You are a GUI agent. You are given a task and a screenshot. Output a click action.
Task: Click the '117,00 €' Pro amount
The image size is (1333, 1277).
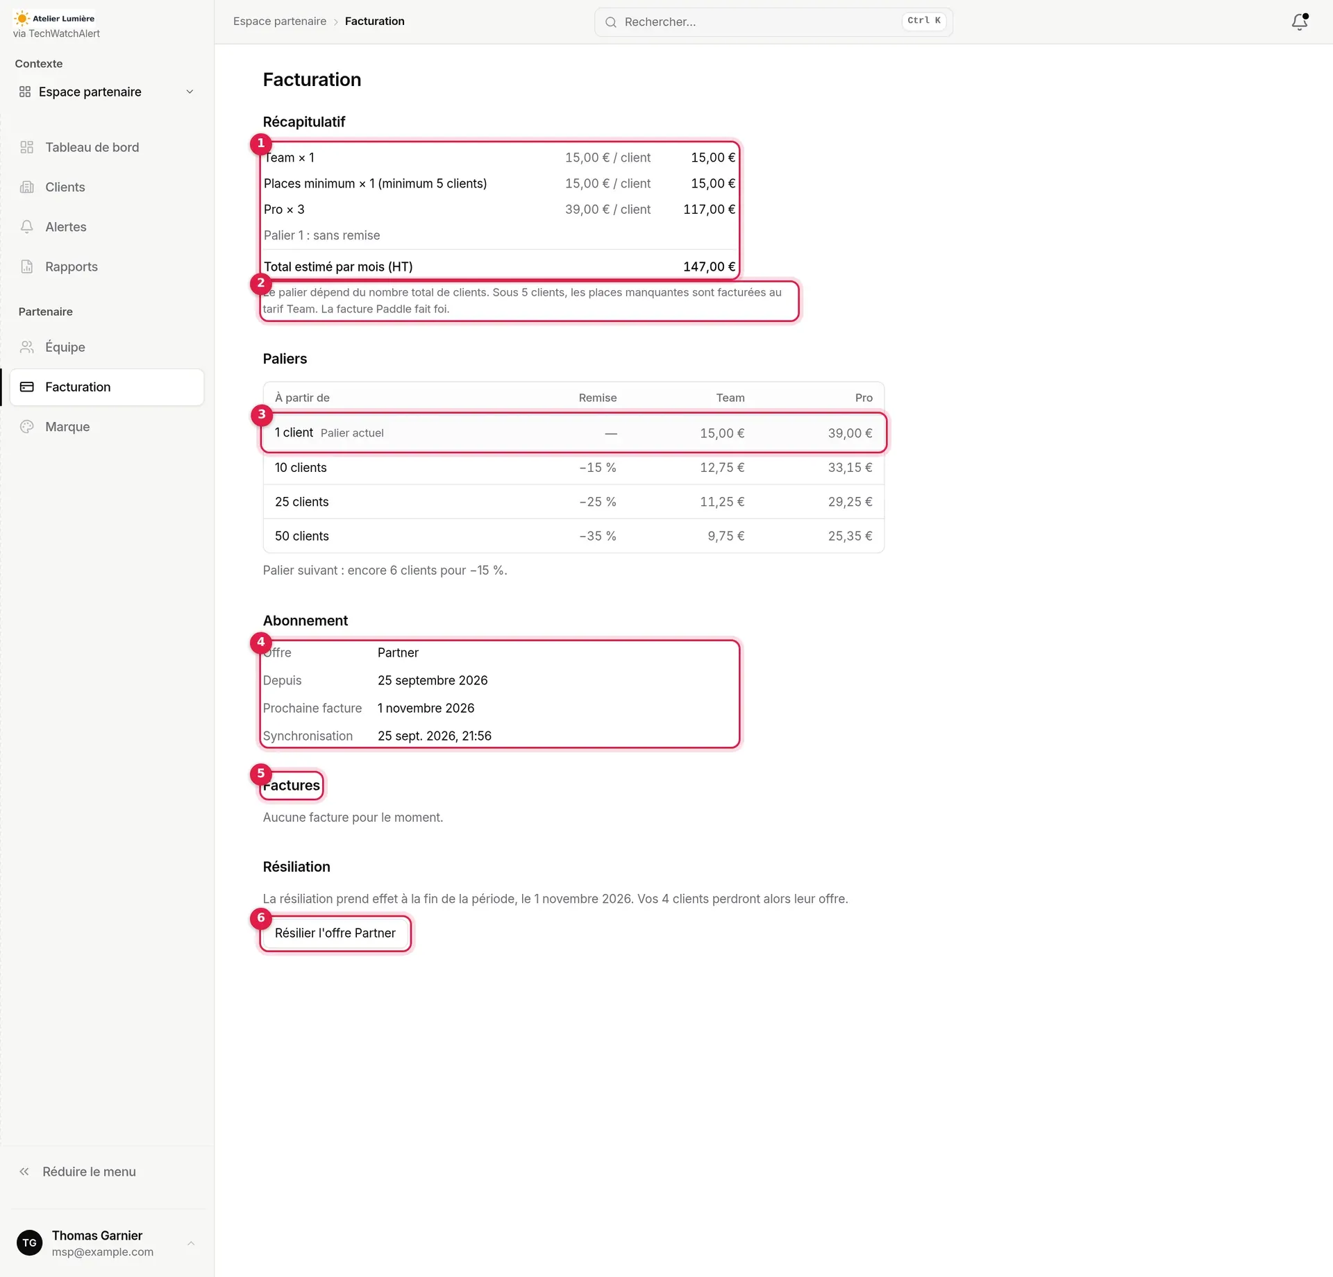pyautogui.click(x=709, y=210)
